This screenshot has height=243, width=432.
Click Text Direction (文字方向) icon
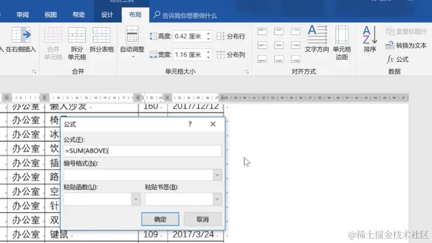pyautogui.click(x=317, y=35)
